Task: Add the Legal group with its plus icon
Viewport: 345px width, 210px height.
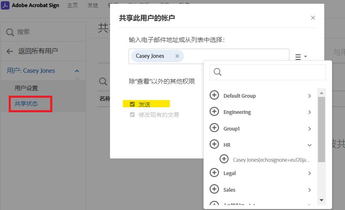Action: (214, 173)
